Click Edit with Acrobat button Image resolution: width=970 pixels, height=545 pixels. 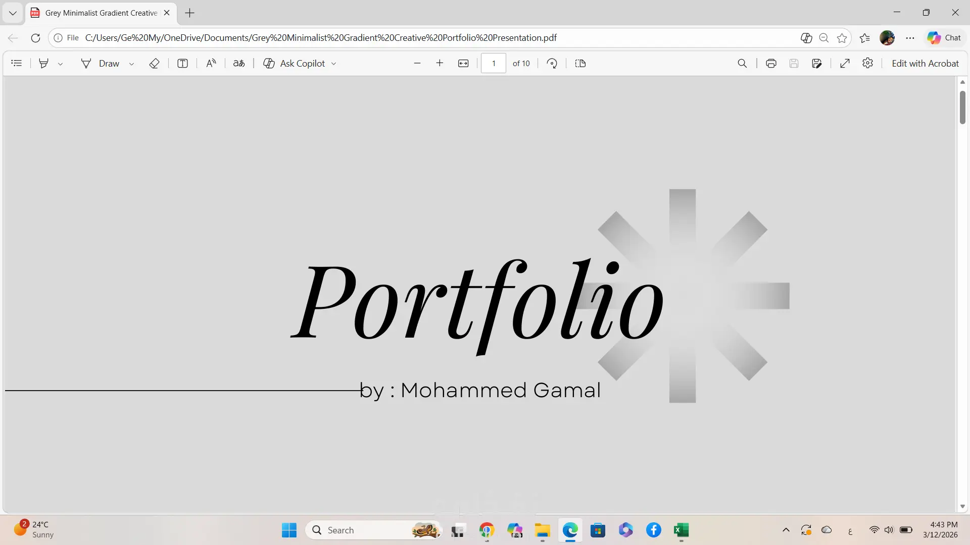coord(925,64)
